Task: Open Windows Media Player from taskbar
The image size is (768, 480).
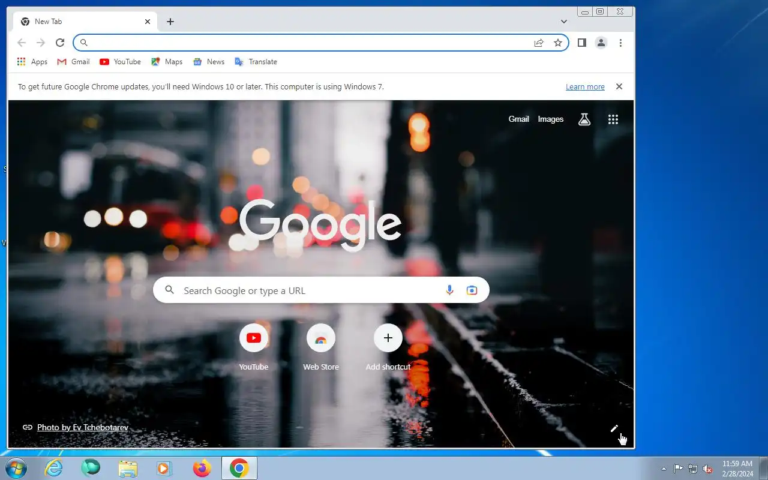Action: tap(164, 468)
